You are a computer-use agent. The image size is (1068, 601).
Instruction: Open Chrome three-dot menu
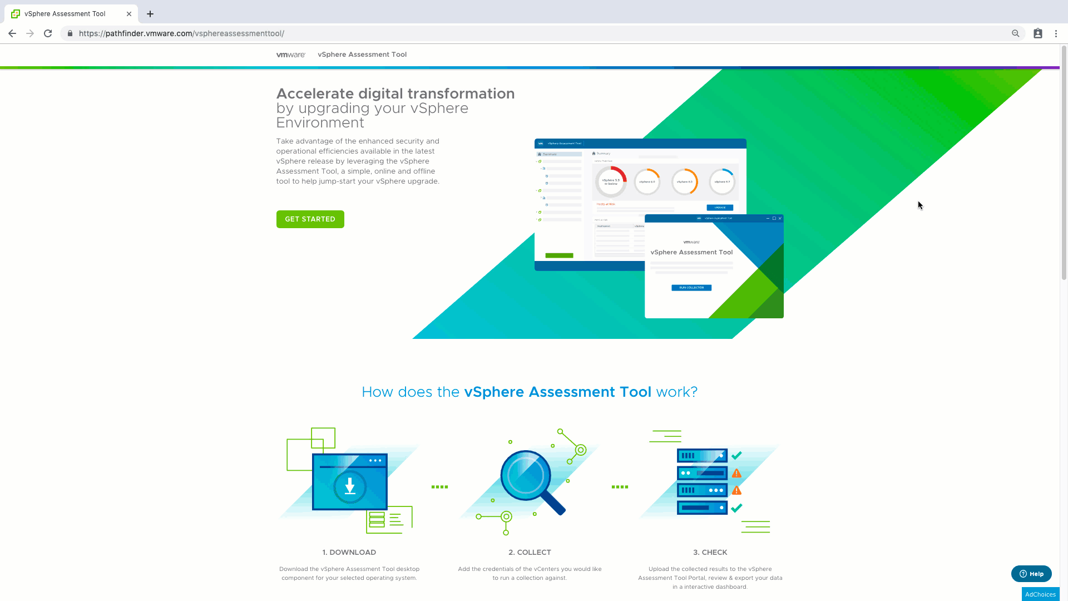coord(1056,33)
